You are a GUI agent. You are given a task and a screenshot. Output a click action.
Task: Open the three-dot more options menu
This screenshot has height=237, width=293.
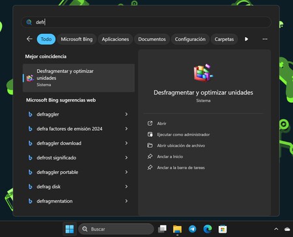pos(265,39)
